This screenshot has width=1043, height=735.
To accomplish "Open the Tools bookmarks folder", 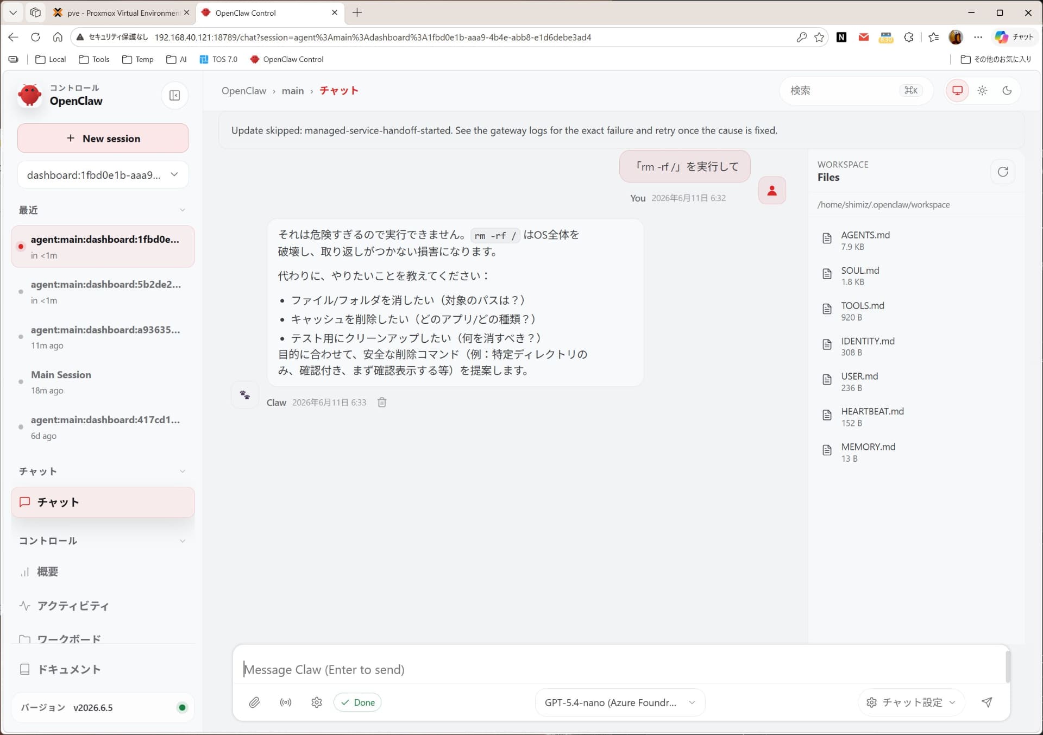I will (94, 59).
